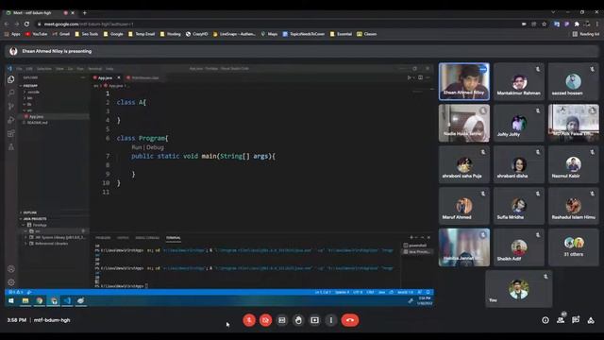
Task: Open the Gmail bookmark
Action: (60, 34)
